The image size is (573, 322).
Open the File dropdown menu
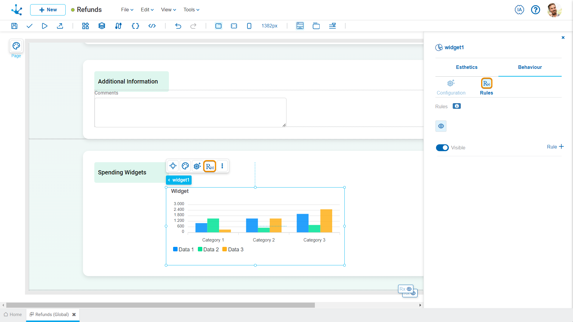coord(127,10)
